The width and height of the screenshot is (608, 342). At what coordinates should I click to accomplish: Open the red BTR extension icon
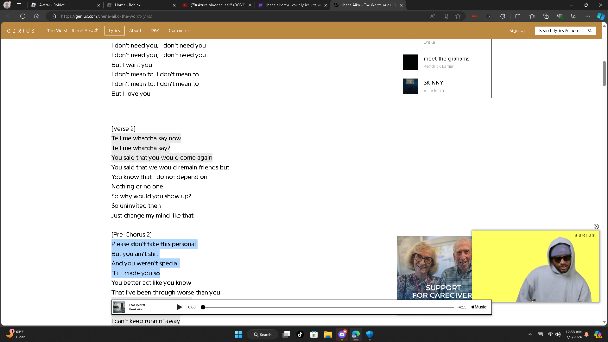(x=474, y=16)
